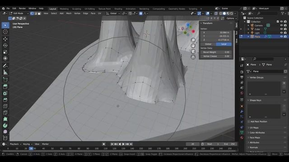The width and height of the screenshot is (289, 162).
Task: Set vertex transform to Local
Action: click(x=224, y=44)
